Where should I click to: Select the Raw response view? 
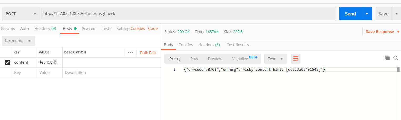click(194, 59)
